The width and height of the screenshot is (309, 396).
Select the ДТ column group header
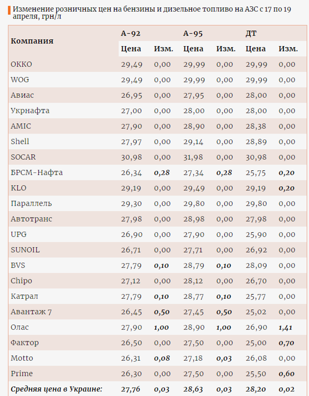coord(251,33)
